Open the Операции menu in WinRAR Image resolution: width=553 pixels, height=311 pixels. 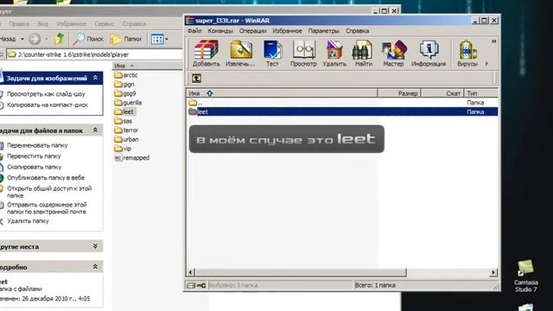[252, 31]
